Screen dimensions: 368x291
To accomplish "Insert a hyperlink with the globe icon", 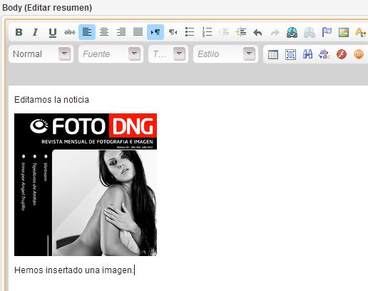I will pos(292,32).
